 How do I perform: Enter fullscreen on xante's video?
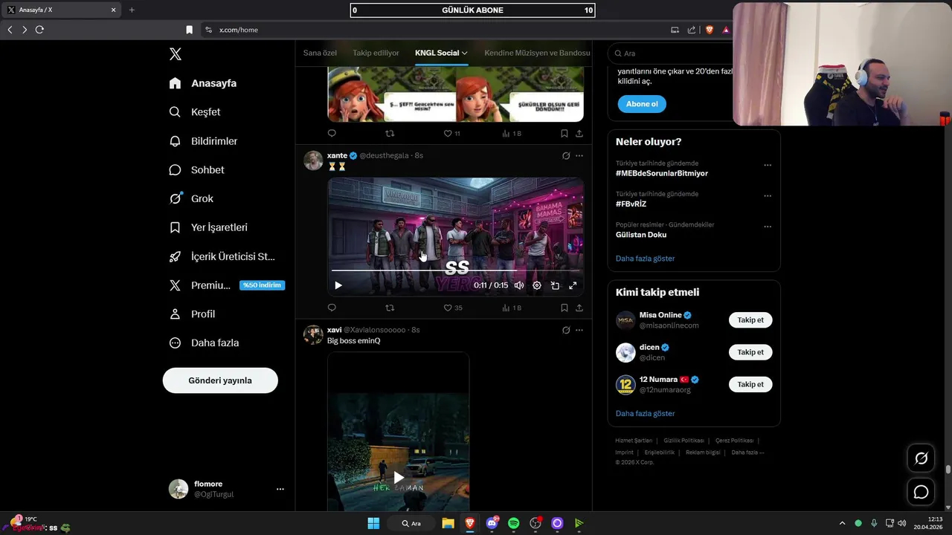tap(573, 285)
